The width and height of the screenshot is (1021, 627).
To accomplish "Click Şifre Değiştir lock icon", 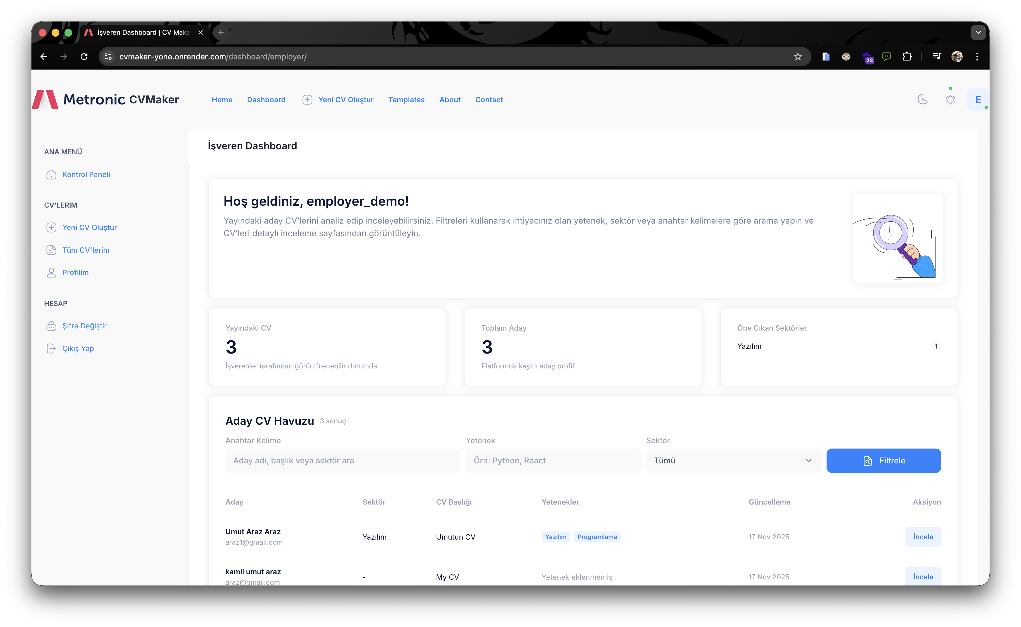I will pos(52,326).
